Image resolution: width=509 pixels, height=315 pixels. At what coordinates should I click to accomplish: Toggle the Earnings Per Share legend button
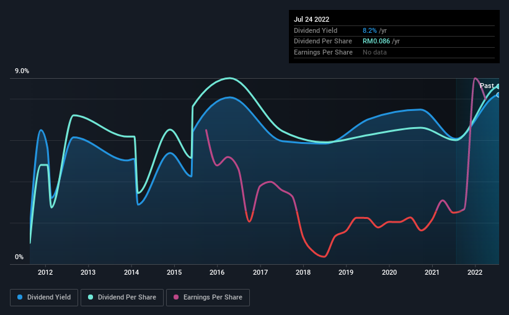(x=208, y=298)
